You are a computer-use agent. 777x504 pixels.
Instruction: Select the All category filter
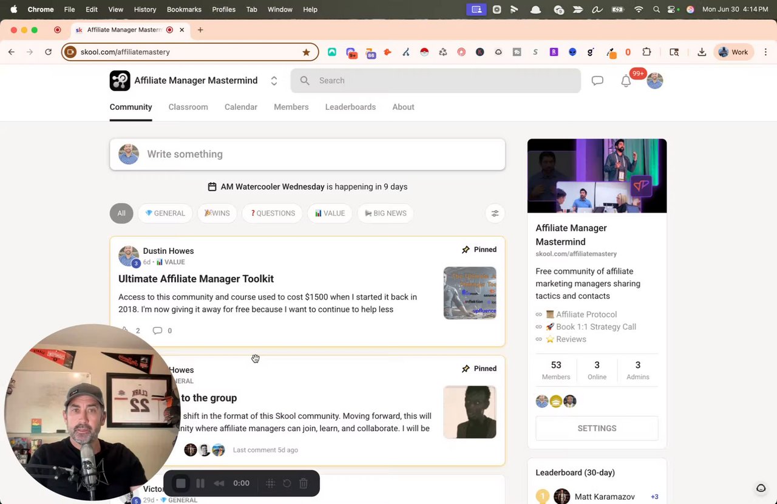tap(121, 213)
